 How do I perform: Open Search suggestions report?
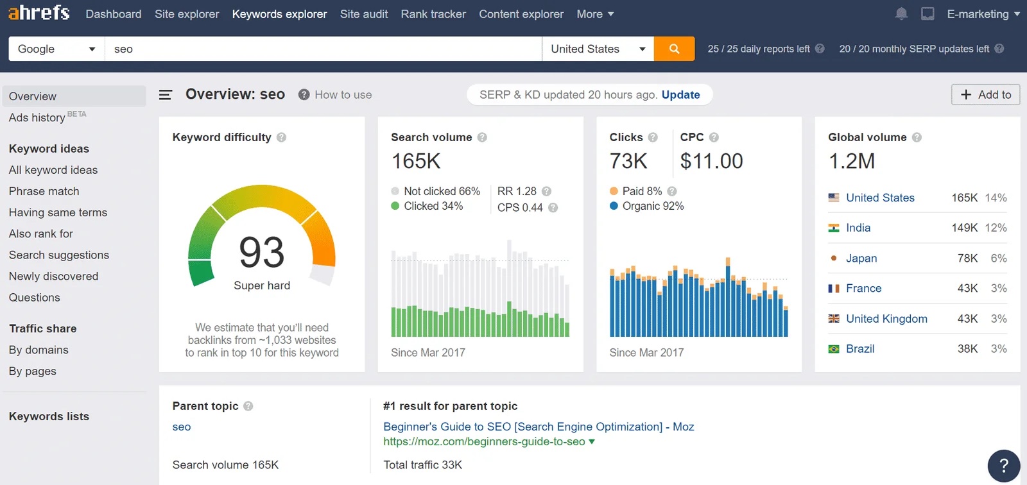coord(59,255)
